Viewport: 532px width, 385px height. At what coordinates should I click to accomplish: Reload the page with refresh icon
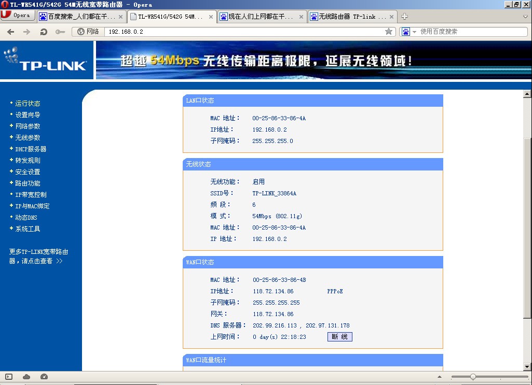pyautogui.click(x=44, y=32)
